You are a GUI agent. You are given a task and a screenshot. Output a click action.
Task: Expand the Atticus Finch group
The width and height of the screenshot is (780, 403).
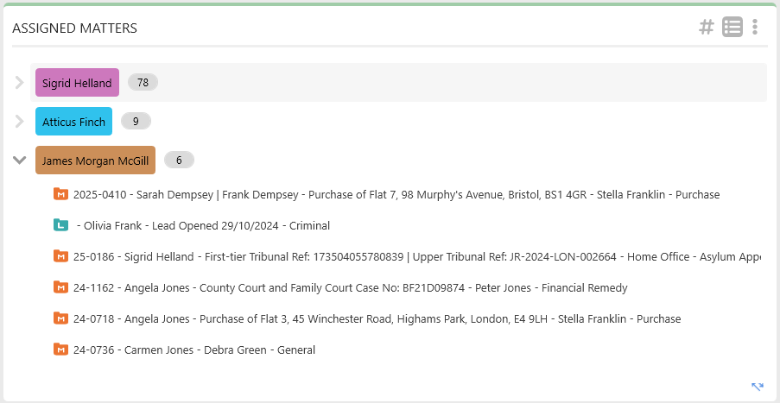(19, 122)
